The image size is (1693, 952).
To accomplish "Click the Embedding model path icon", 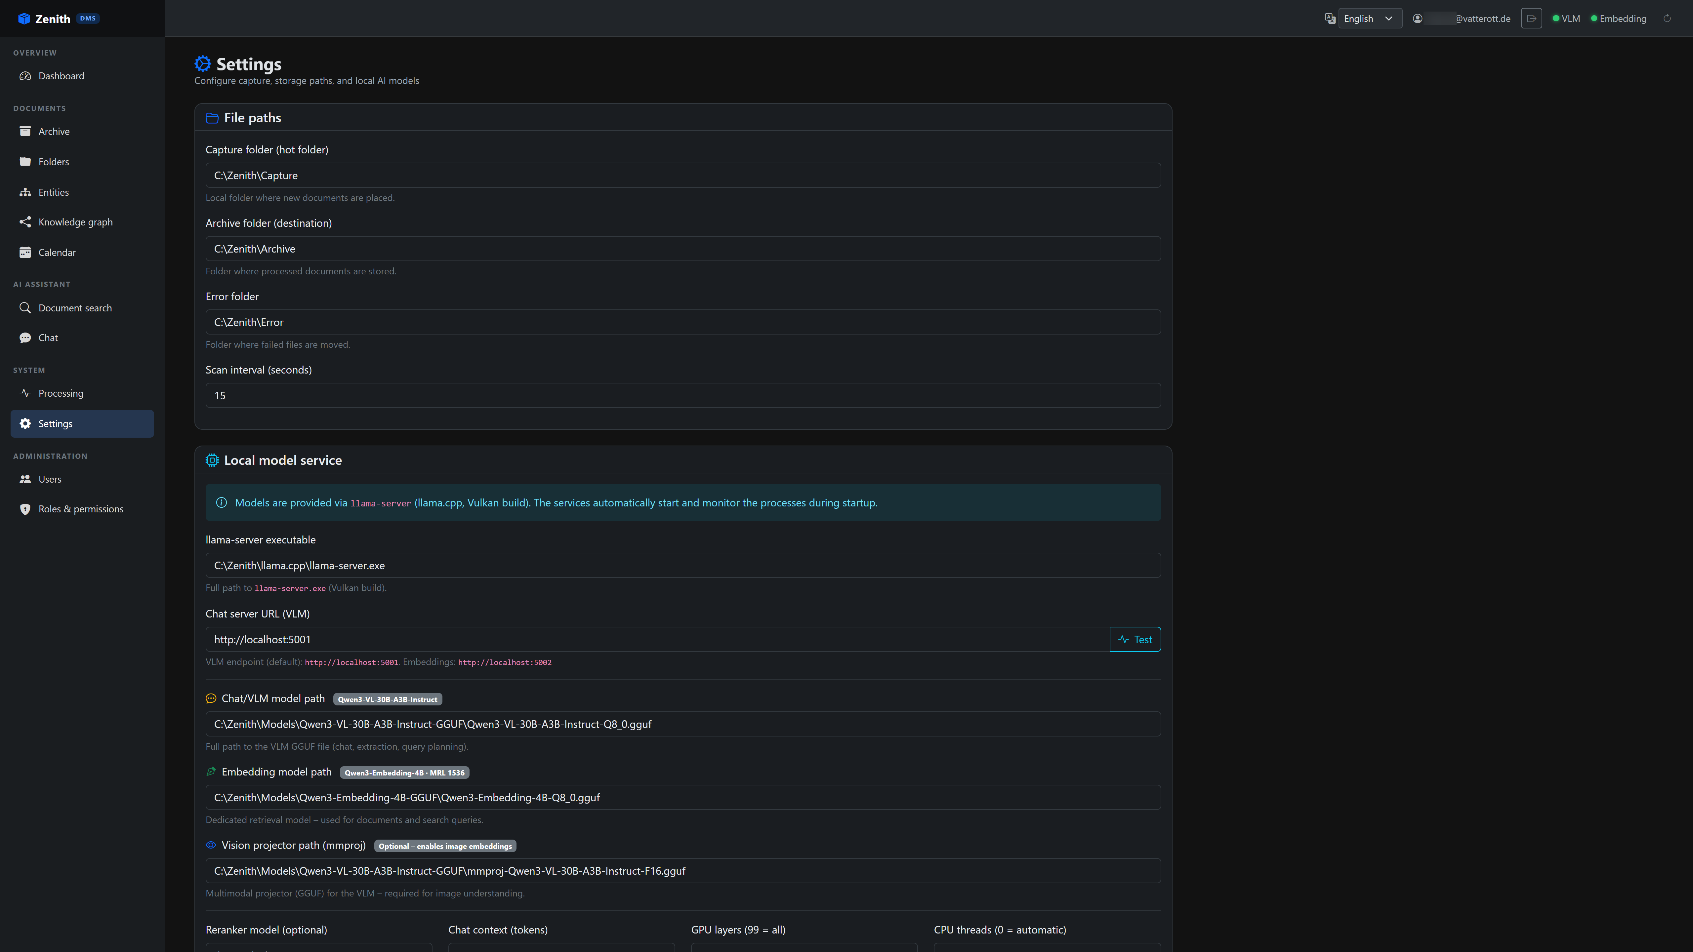I will [x=211, y=772].
